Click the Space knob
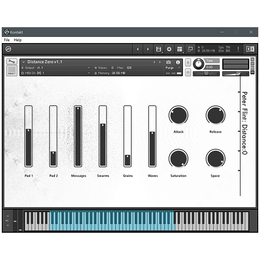 click(216, 159)
